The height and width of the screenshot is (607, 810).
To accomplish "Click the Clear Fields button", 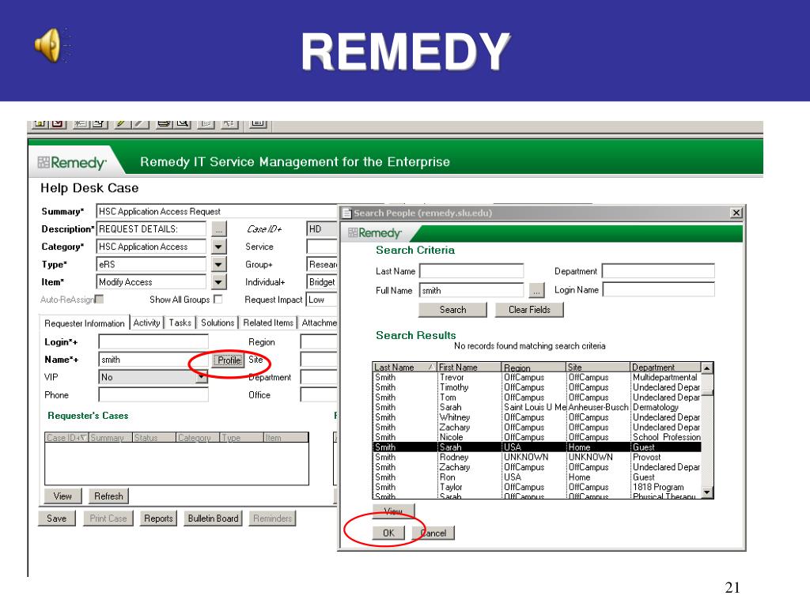I will tap(529, 310).
